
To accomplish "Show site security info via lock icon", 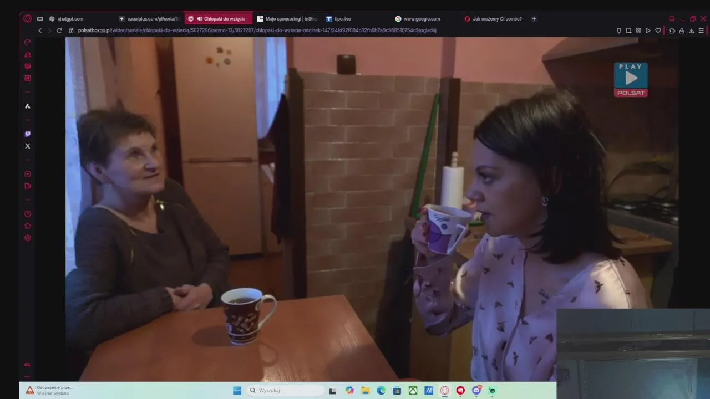I will [x=71, y=30].
